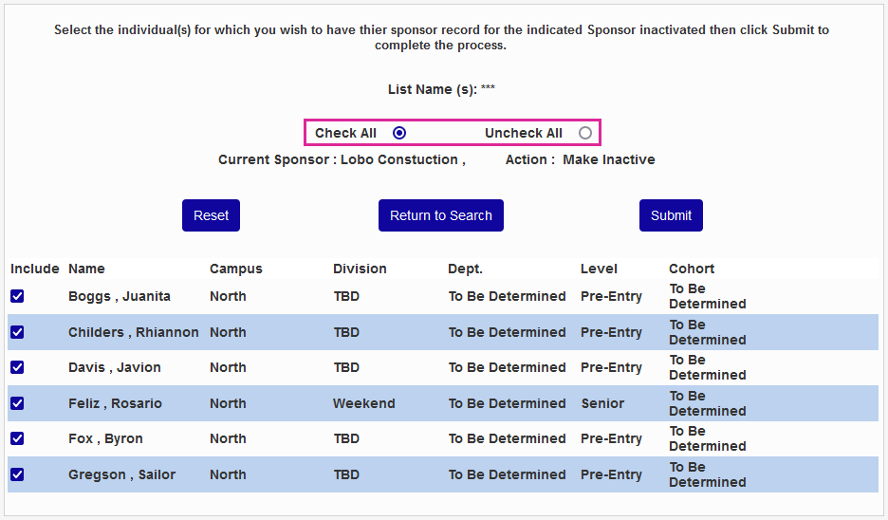The image size is (888, 520).
Task: Toggle Include checkbox for Feliz, Rosario
Action: point(17,403)
